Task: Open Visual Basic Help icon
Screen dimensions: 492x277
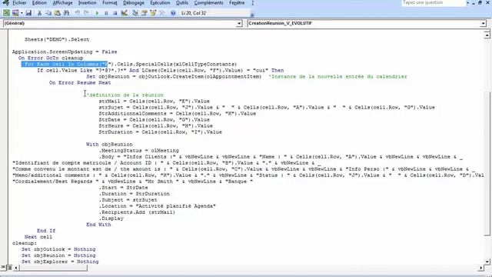Action: tap(173, 13)
